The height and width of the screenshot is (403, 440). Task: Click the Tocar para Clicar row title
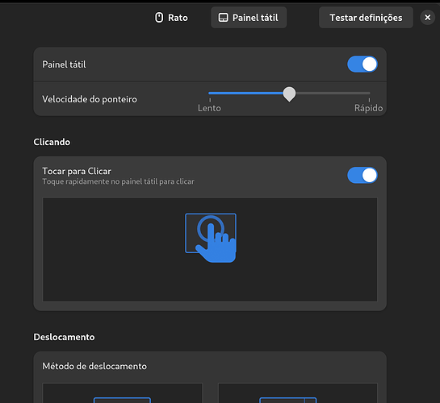pyautogui.click(x=77, y=171)
